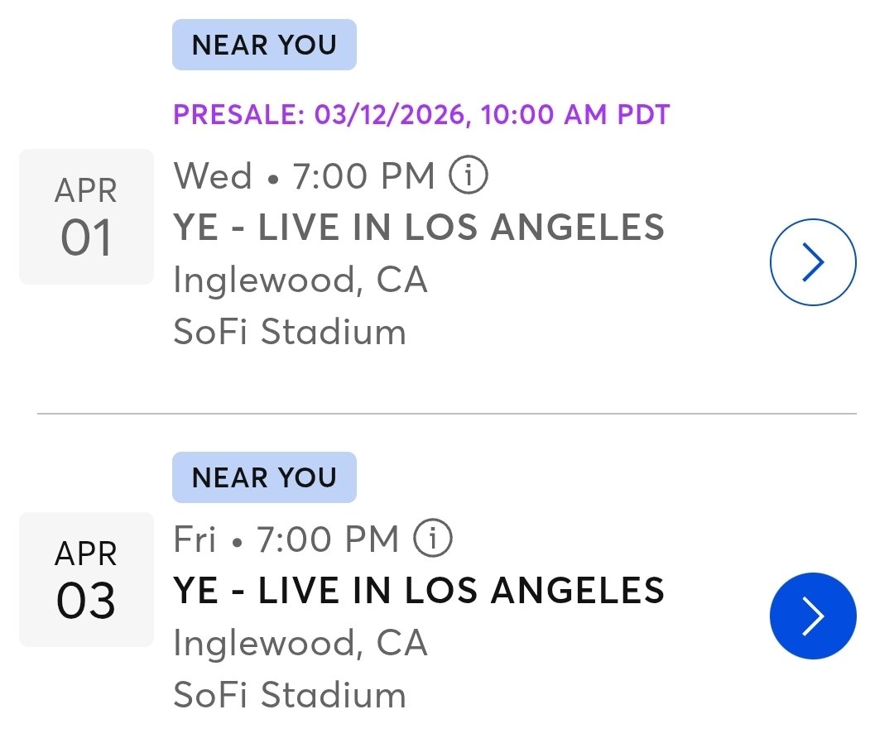Click the day number 01 on the date tile
The height and width of the screenshot is (743, 894).
[86, 238]
